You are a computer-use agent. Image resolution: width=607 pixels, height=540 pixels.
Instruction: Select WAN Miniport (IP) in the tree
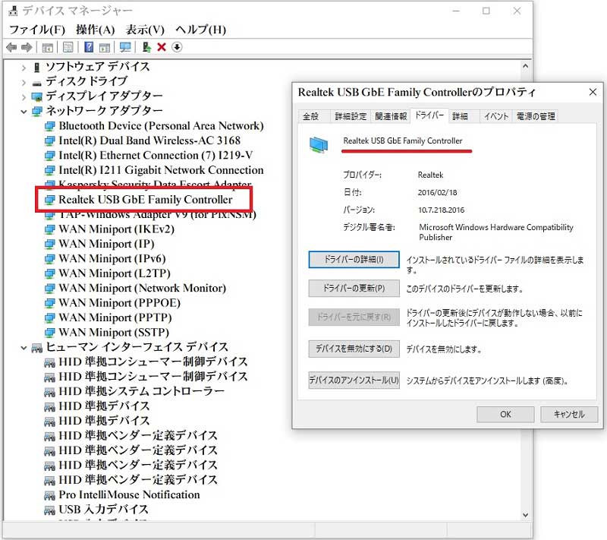tap(106, 244)
